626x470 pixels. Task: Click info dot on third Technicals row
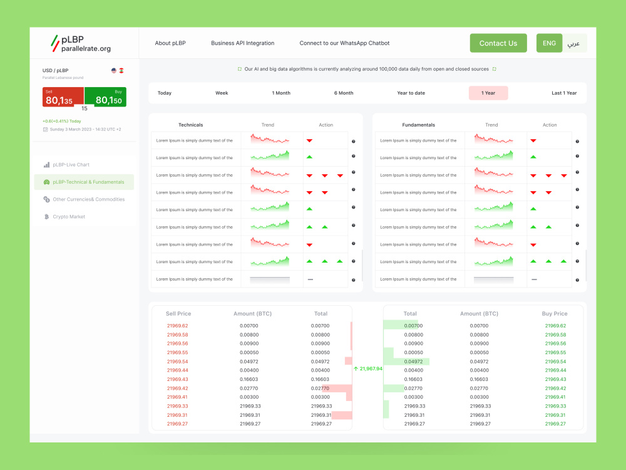(353, 172)
